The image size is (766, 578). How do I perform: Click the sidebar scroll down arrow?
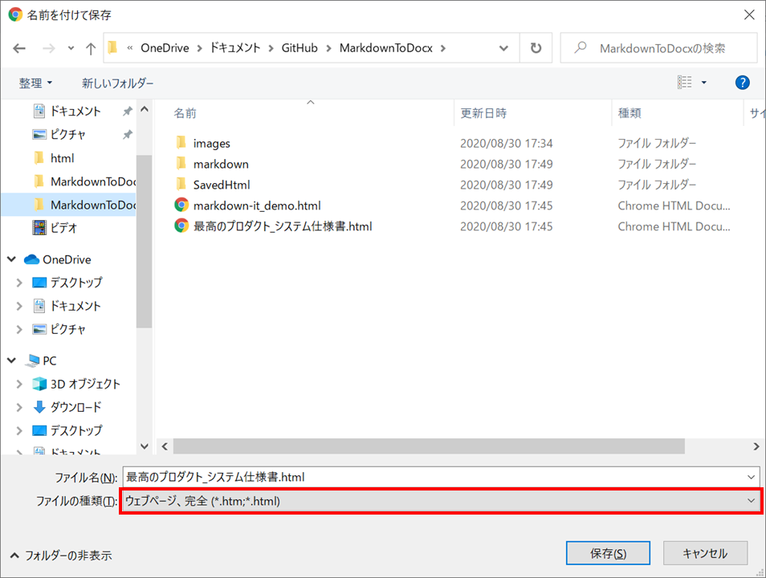(144, 446)
